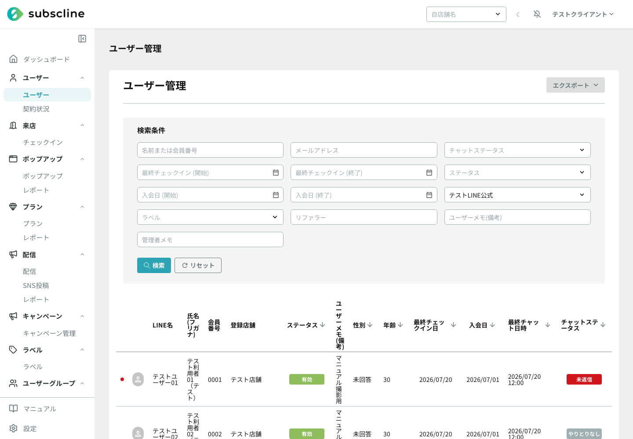The width and height of the screenshot is (633, 439).
Task: Open the 自店舗名 store dropdown
Action: click(466, 14)
